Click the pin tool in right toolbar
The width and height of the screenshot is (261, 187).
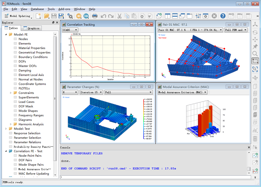coord(255,46)
